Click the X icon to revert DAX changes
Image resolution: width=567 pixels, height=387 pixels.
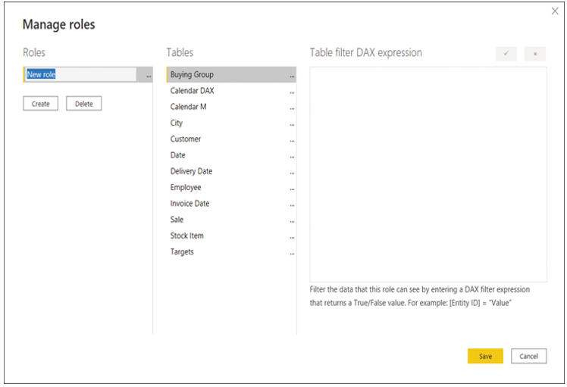point(535,54)
